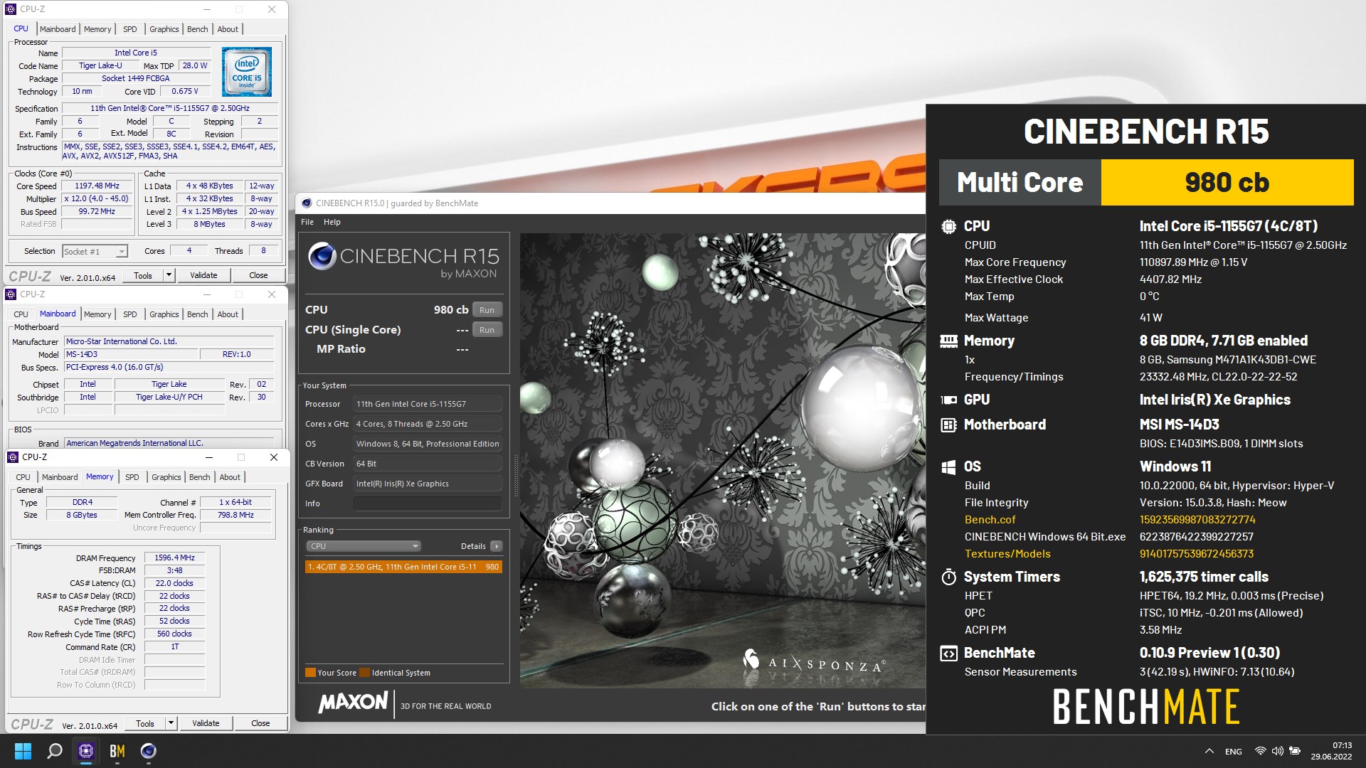Show hidden tray icons chevron
1366x768 pixels.
tap(1209, 751)
